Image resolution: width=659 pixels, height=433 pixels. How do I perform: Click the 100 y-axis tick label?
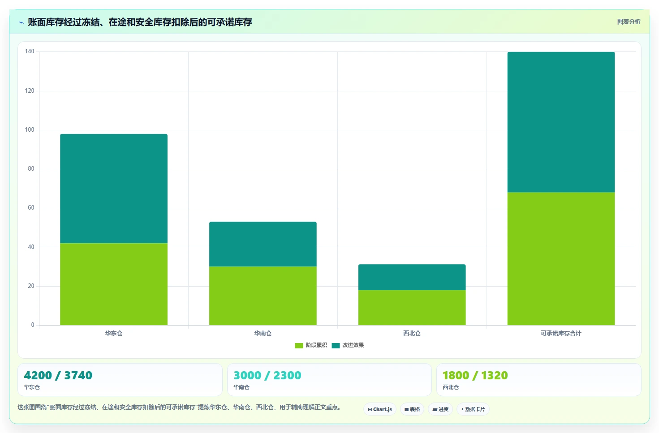coord(30,130)
